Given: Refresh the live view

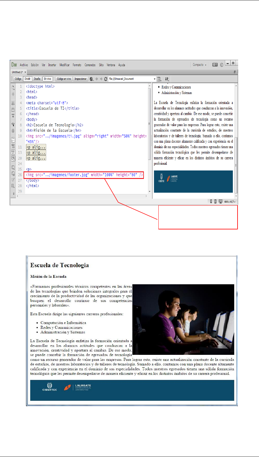Looking at the screenshot, I should click(105, 79).
